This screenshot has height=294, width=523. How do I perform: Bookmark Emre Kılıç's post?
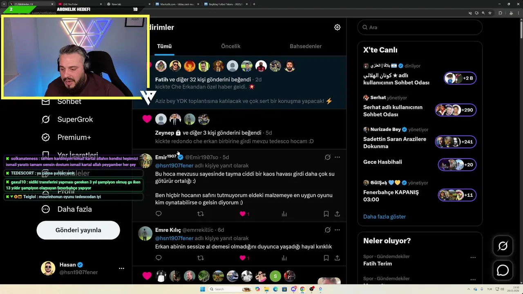coord(326,258)
